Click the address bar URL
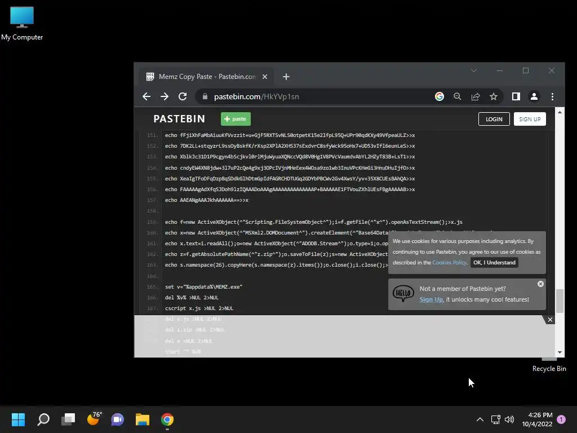577x433 pixels. [256, 96]
